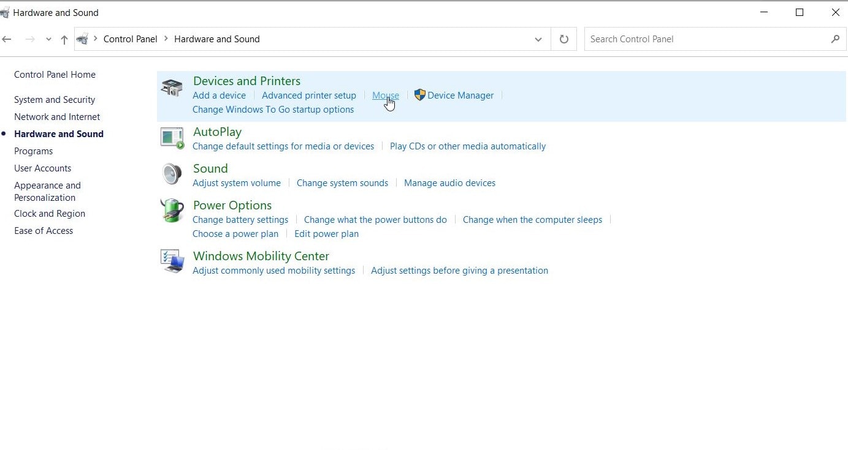
Task: Click Choose a power plan
Action: (235, 234)
